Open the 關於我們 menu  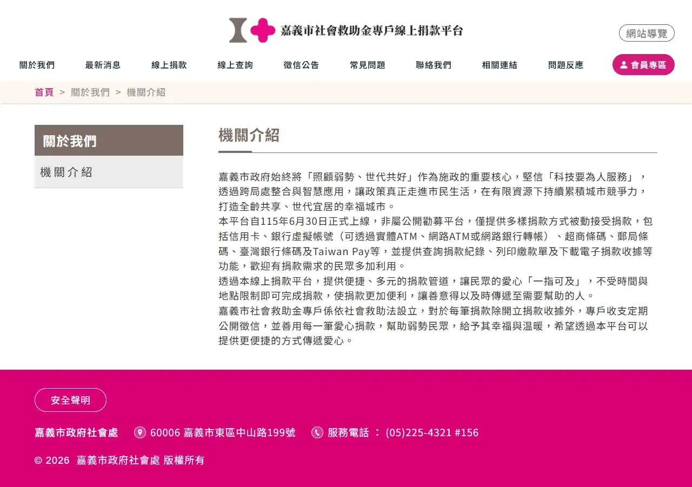pos(37,65)
